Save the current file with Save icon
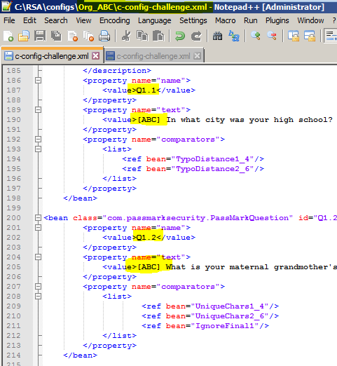This screenshot has width=337, height=366. click(x=40, y=36)
